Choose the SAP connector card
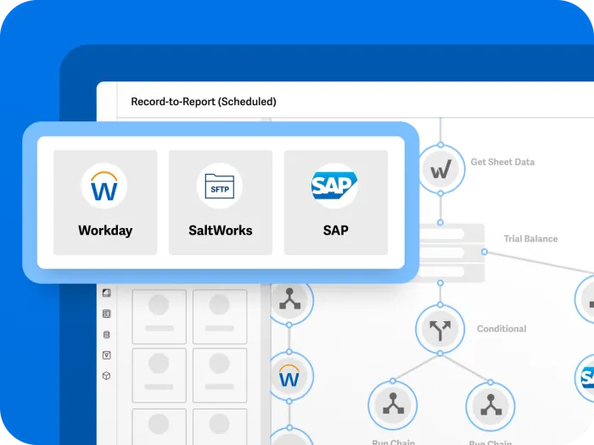Screen dimensions: 594x445 (335, 202)
